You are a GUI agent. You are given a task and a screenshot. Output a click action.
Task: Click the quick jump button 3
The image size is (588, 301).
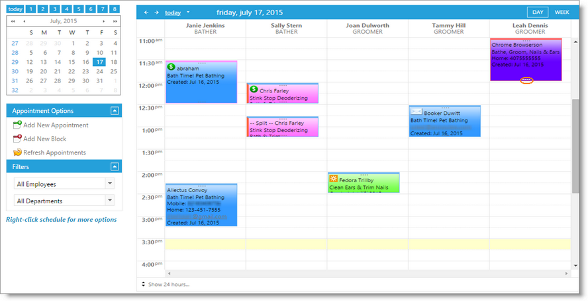55,9
